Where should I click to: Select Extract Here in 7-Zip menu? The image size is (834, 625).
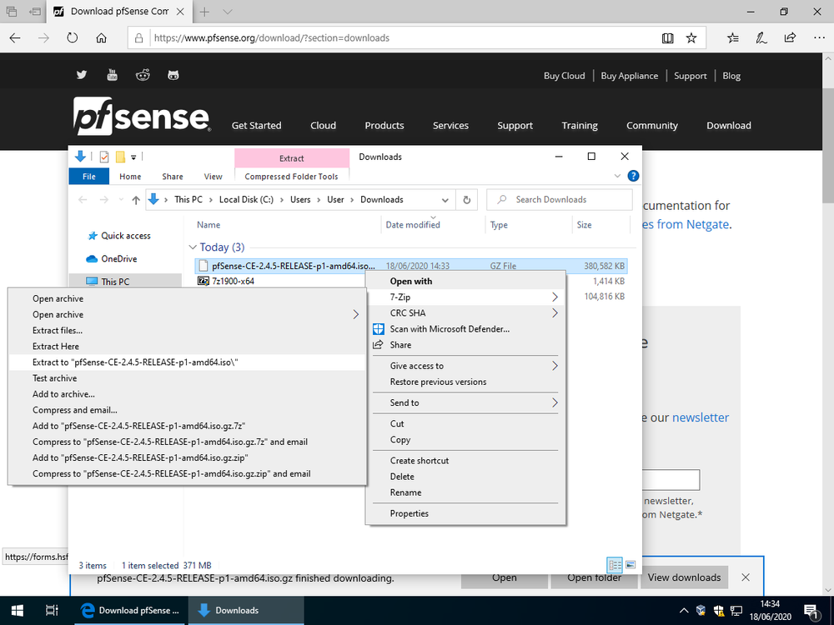[x=187, y=347]
